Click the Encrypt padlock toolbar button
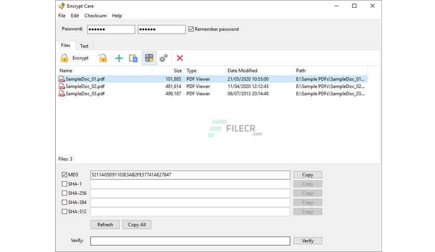 coord(74,58)
